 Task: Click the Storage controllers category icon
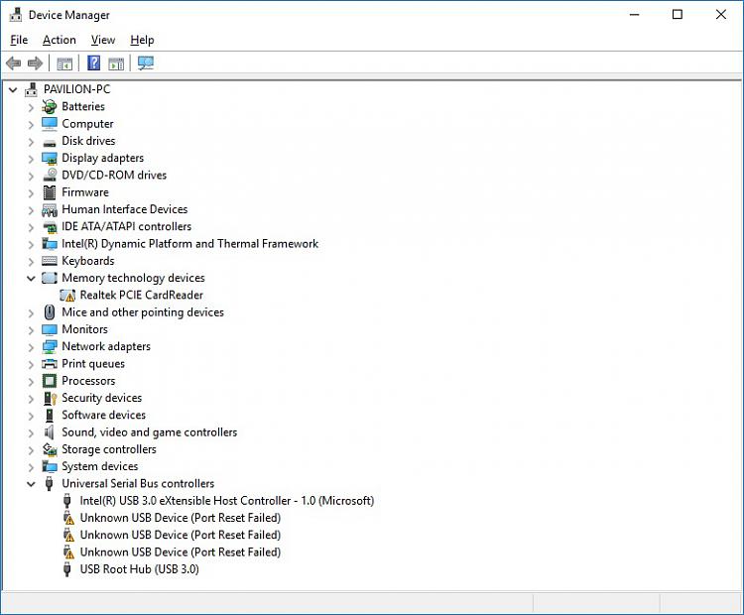pyautogui.click(x=50, y=449)
